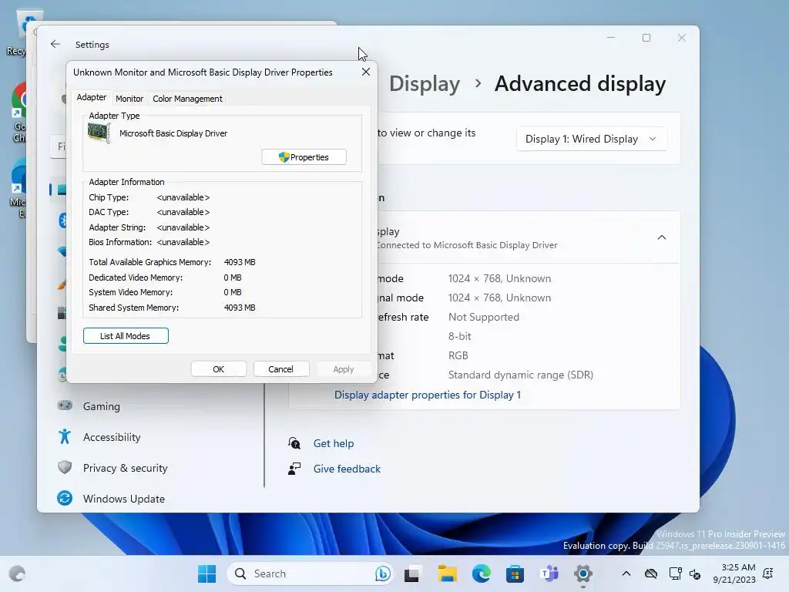Viewport: 789px width, 592px height.
Task: Click the muted volume tray icon
Action: click(695, 573)
